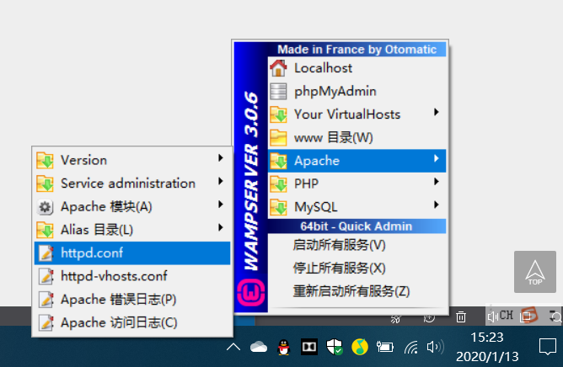Click the MySQL folder icon
This screenshot has width=563, height=367.
(278, 207)
